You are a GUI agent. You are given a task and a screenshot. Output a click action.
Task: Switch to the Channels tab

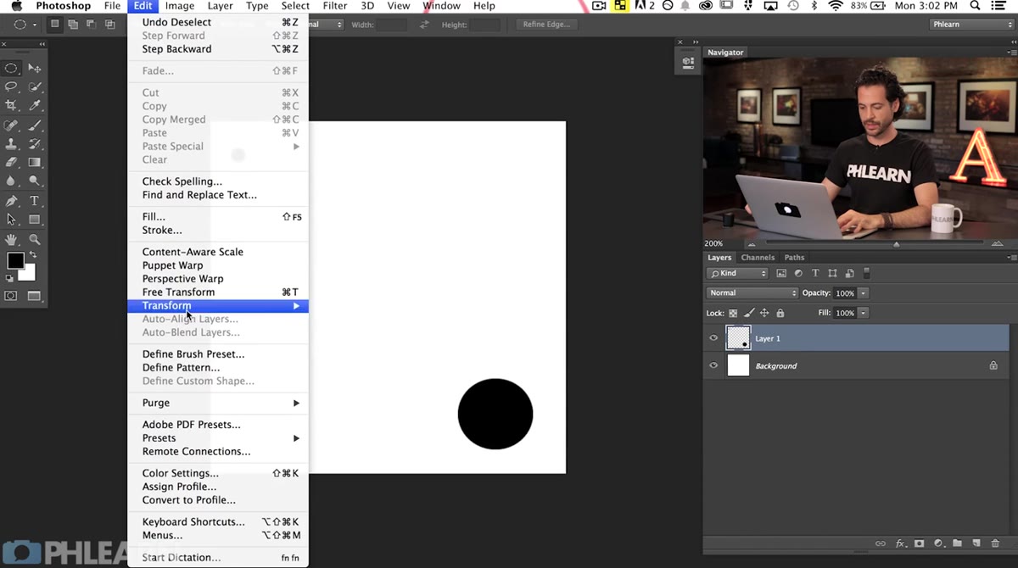[758, 258]
